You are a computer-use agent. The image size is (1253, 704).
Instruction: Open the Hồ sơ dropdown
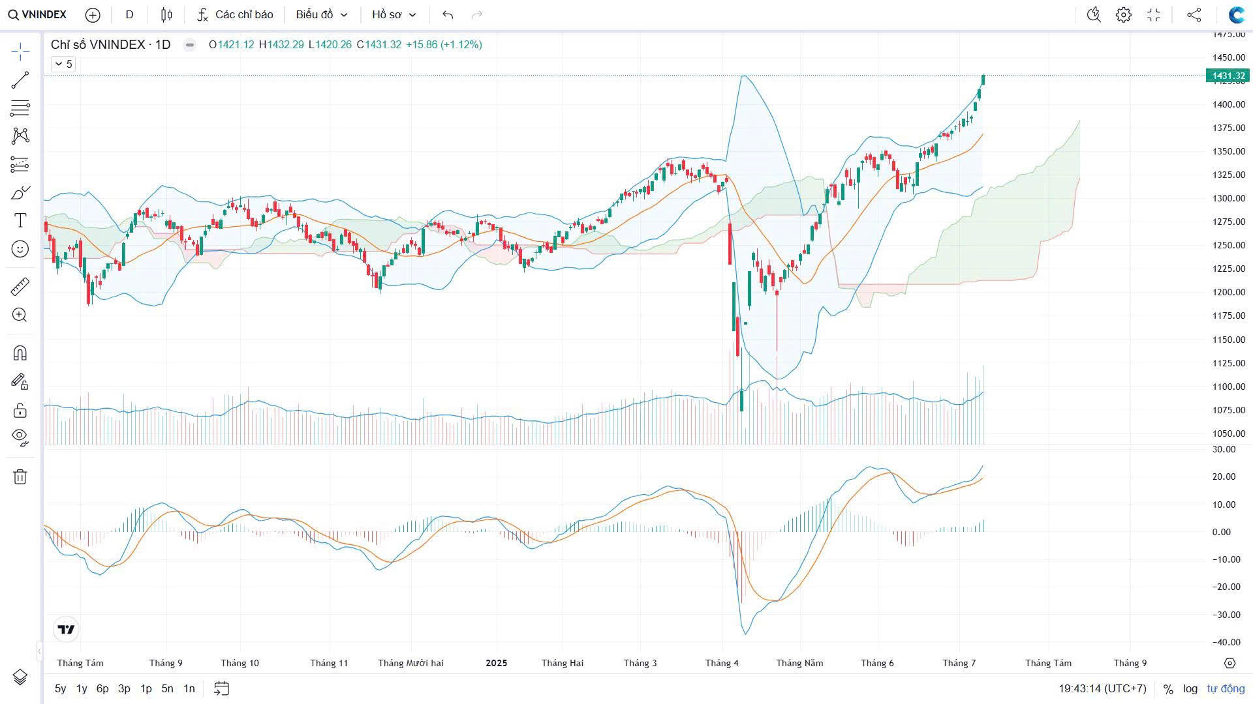coord(394,15)
